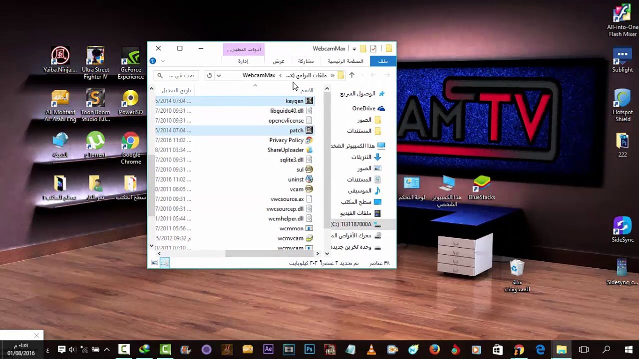Select sqlite3.dll file name
Screen dimensions: 639x359
[x=292, y=160]
